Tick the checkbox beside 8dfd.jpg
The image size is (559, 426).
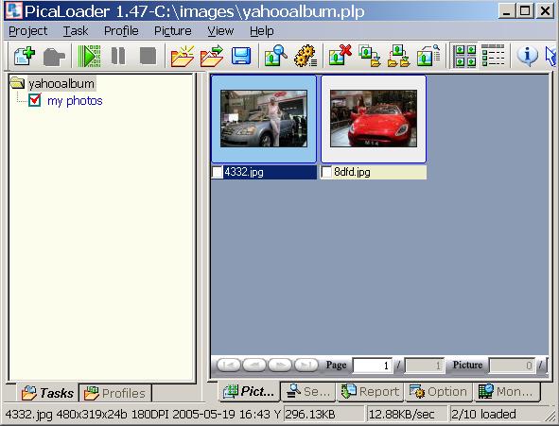coord(326,172)
